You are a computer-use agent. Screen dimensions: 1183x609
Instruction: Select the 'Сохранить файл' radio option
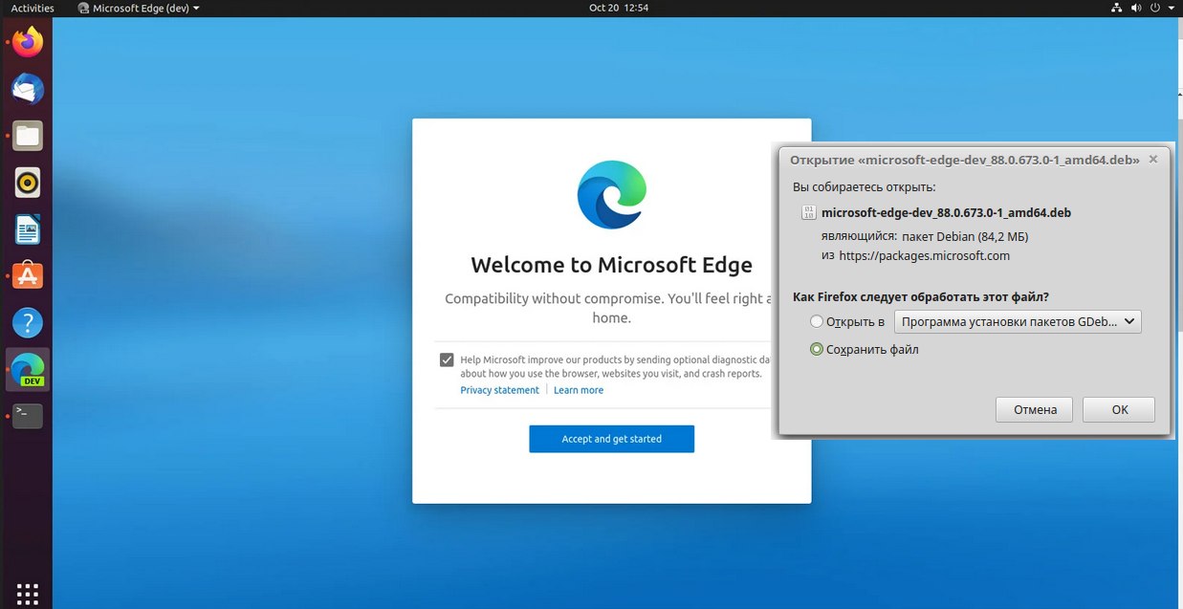tap(816, 350)
